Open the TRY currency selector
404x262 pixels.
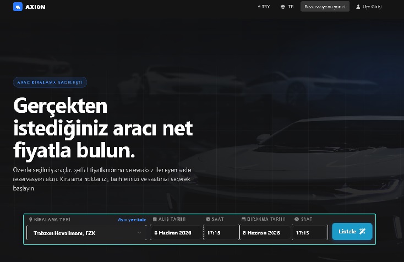(264, 7)
